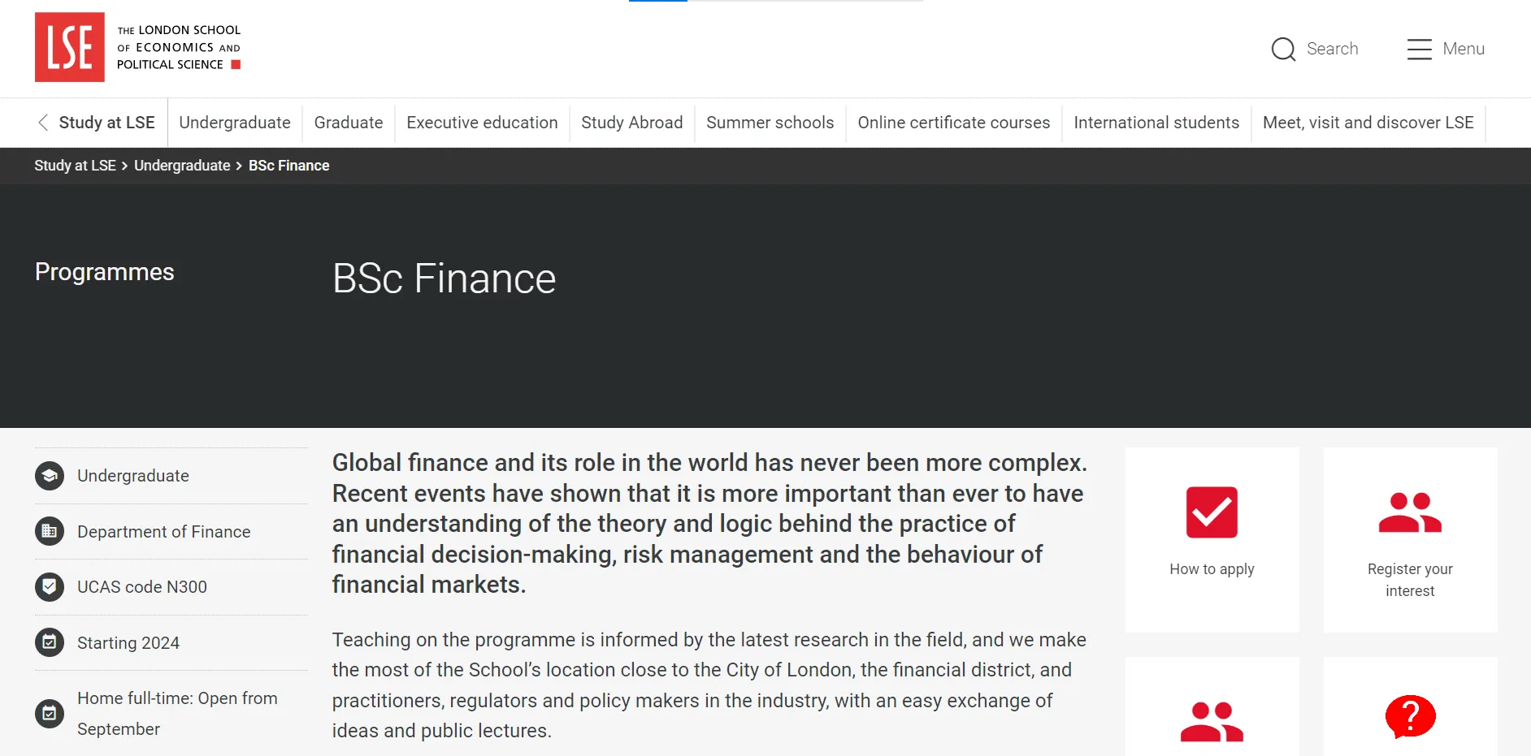The image size is (1531, 756).
Task: Click the LSE red logo
Action: point(70,47)
